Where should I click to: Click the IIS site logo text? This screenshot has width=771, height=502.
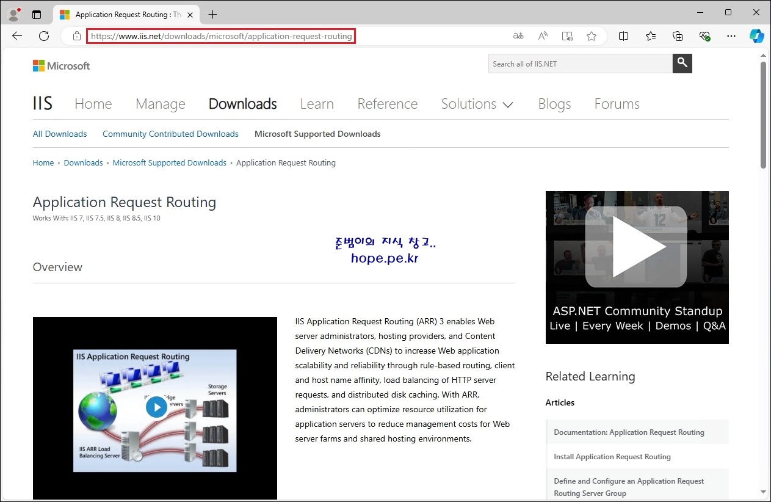(x=43, y=103)
